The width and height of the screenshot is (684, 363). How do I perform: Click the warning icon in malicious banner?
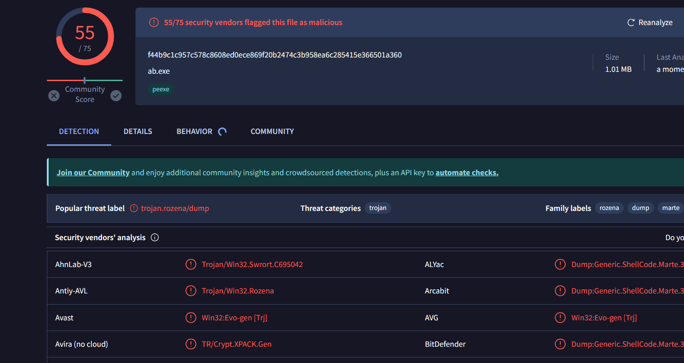154,22
